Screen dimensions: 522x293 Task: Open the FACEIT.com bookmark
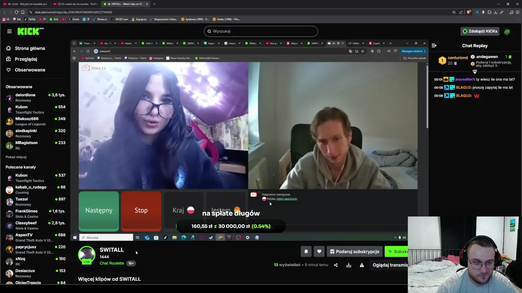click(x=119, y=19)
